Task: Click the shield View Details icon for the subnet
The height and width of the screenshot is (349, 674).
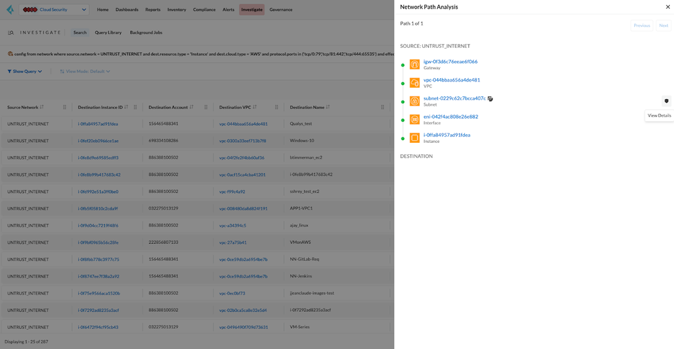Action: click(667, 101)
